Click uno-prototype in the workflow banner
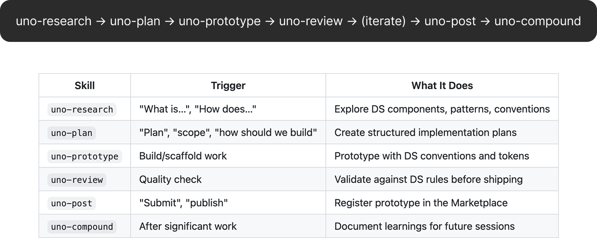597x238 pixels. click(x=220, y=21)
